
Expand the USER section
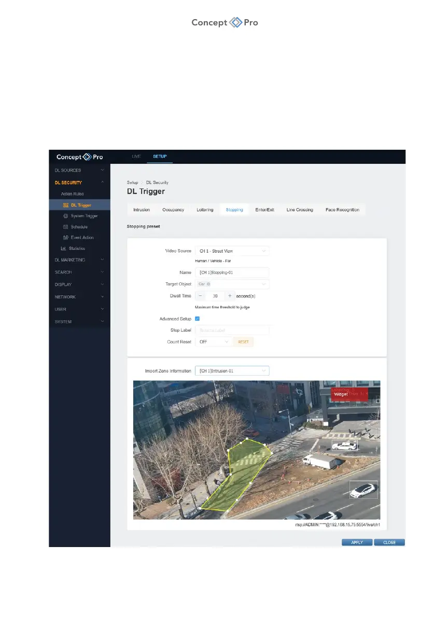click(x=79, y=309)
